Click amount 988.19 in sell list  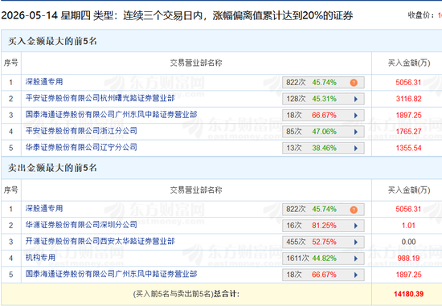pos(409,259)
